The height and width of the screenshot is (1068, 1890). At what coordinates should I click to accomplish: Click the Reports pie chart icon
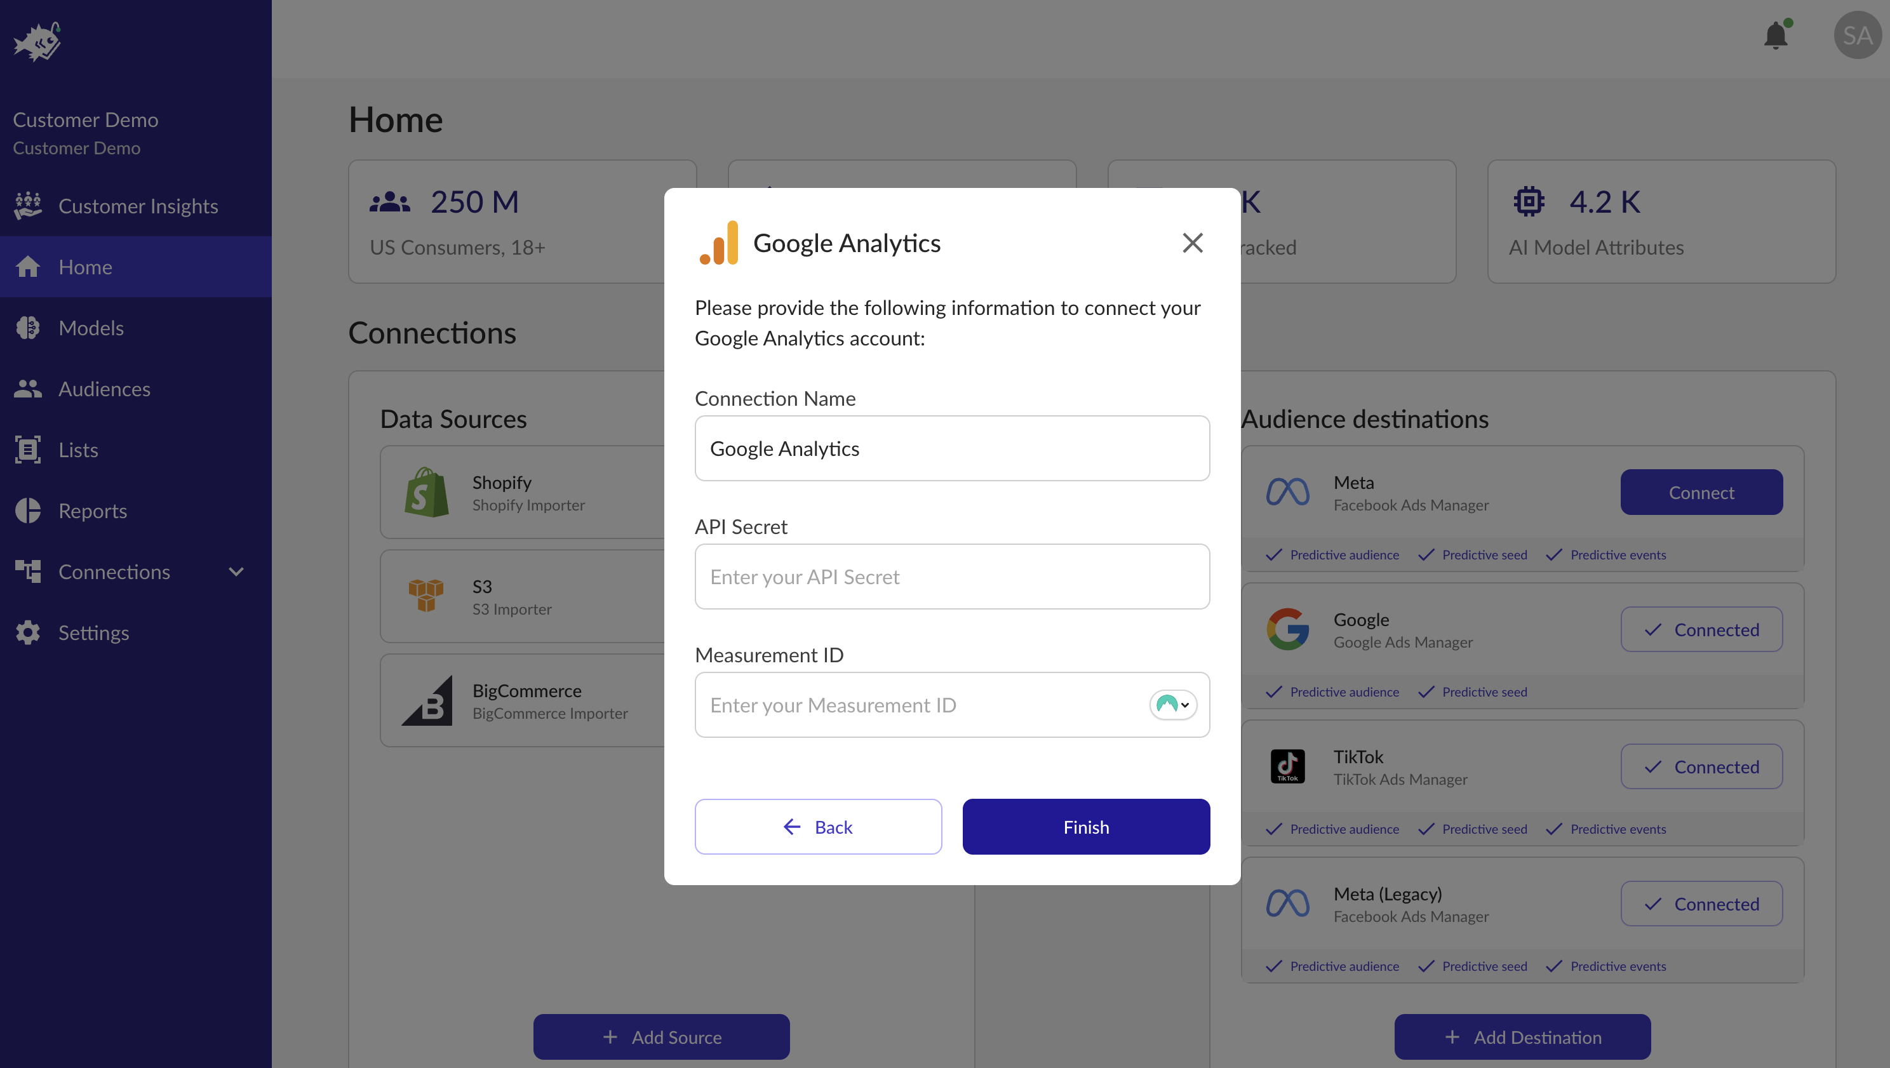click(28, 510)
